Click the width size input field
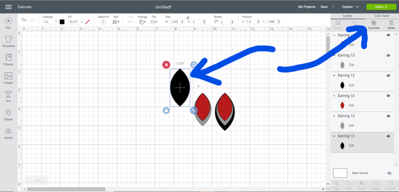The width and height of the screenshot is (399, 192). pyautogui.click(x=176, y=22)
